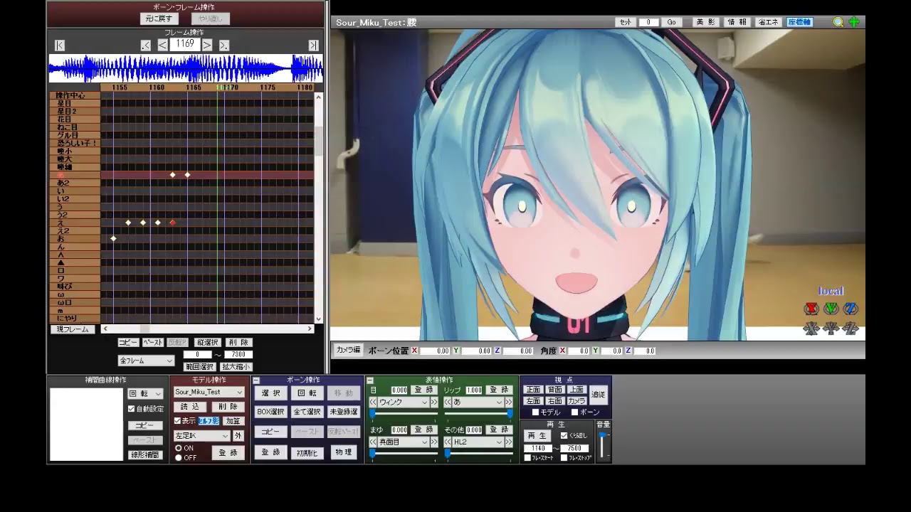The image size is (911, 512).
Task: Go to previous keyframe with .< arrow
Action: tap(146, 45)
